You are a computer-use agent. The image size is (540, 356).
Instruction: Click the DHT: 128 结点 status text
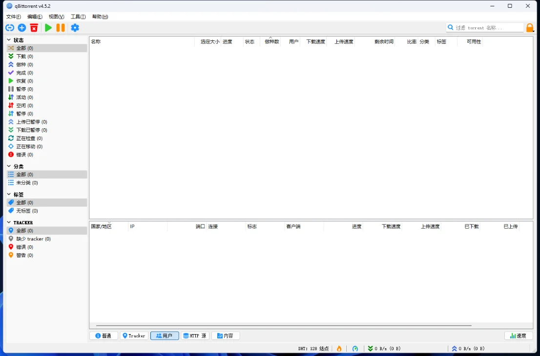(313, 348)
